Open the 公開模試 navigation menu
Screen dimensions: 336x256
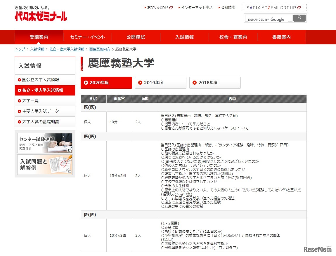point(136,37)
